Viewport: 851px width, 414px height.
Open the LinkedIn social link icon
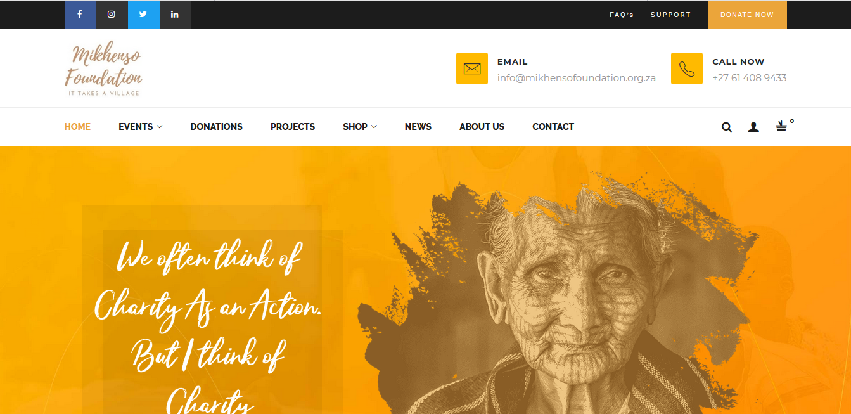(x=175, y=15)
